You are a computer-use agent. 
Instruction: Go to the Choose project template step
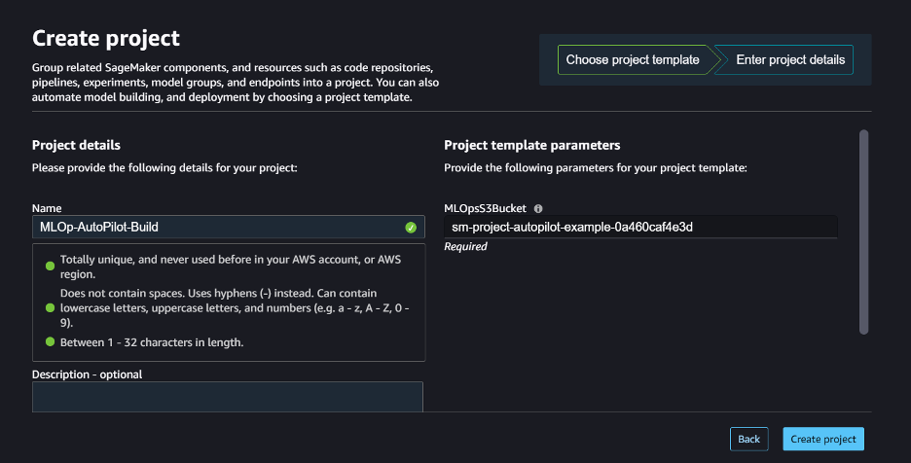point(633,60)
